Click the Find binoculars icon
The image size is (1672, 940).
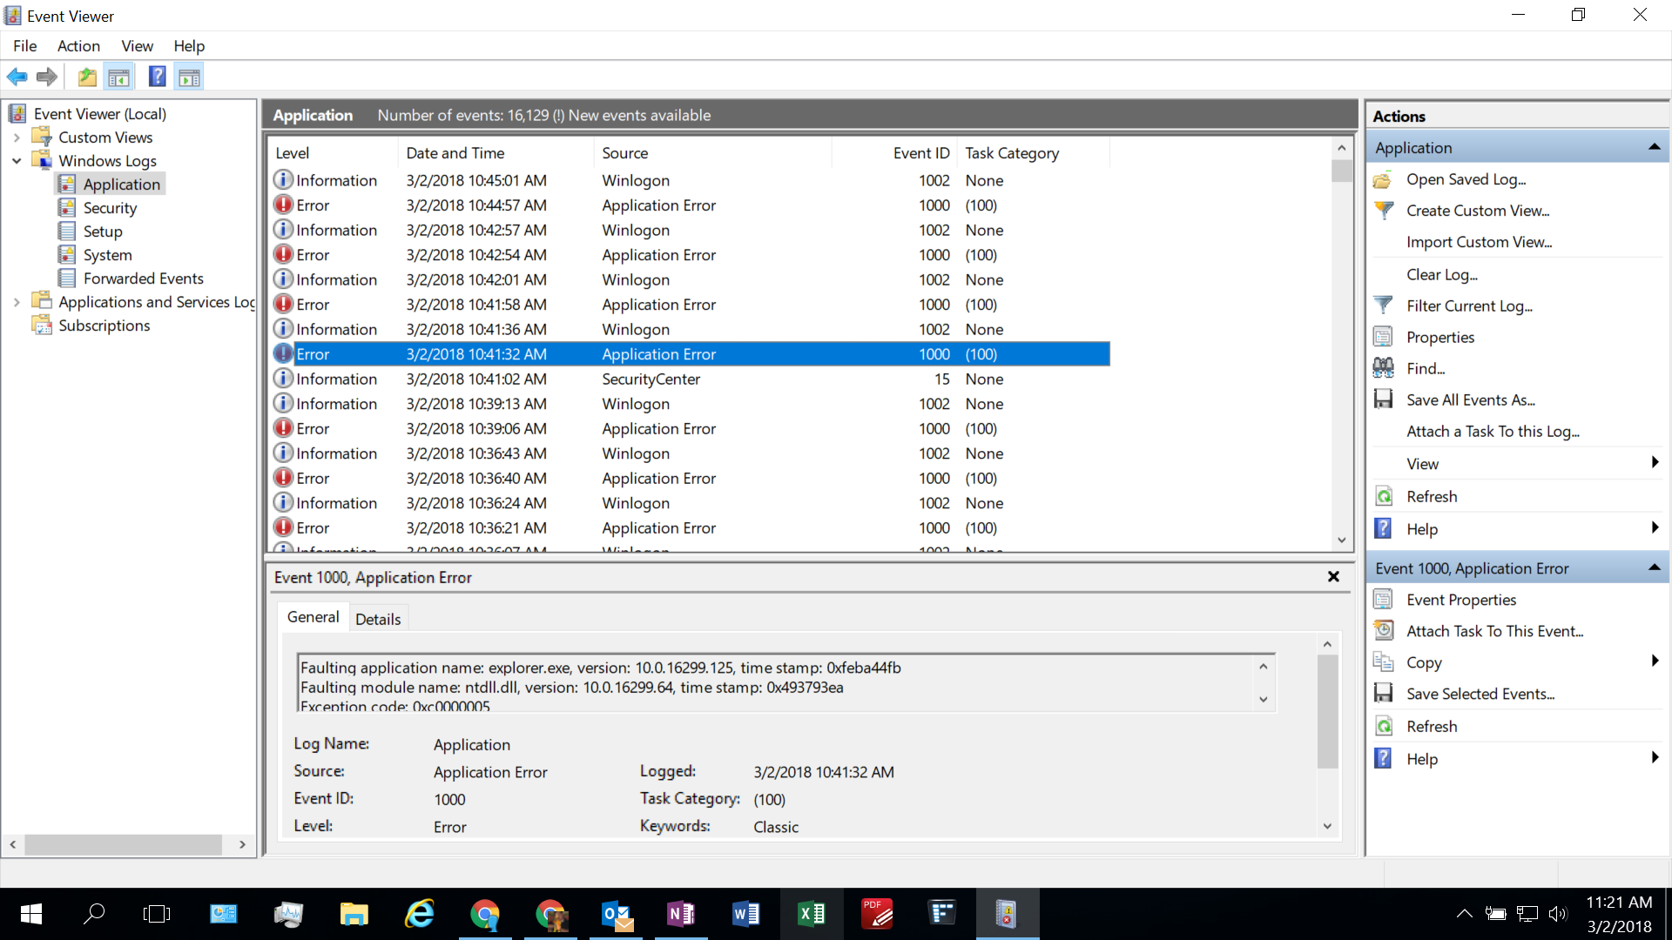[x=1383, y=368]
